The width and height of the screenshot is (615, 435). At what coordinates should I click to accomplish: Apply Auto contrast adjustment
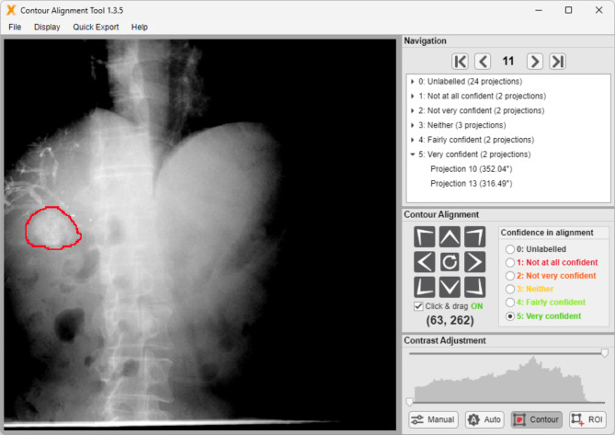coord(484,419)
